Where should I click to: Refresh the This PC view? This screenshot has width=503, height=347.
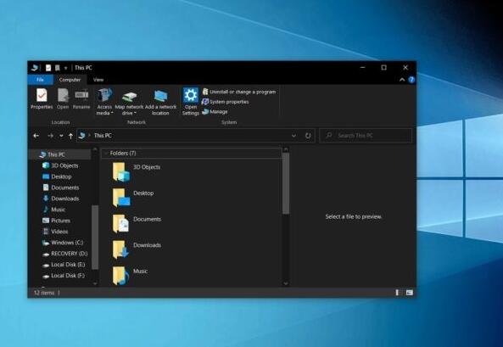pyautogui.click(x=308, y=136)
